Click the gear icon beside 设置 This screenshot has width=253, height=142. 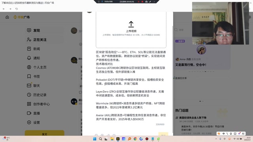29,122
